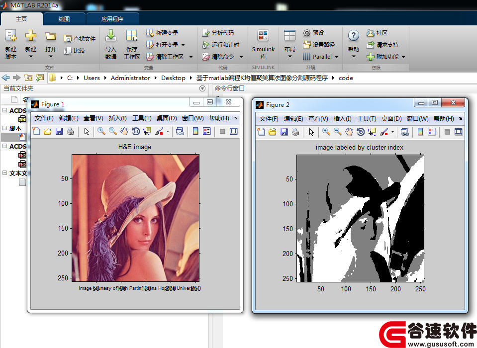Click the clustered image plot in Figure 2
The image size is (477, 348).
point(360,219)
